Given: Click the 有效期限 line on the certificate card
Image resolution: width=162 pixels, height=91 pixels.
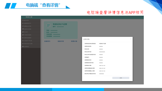Looking at the screenshot, I should click(53, 36).
